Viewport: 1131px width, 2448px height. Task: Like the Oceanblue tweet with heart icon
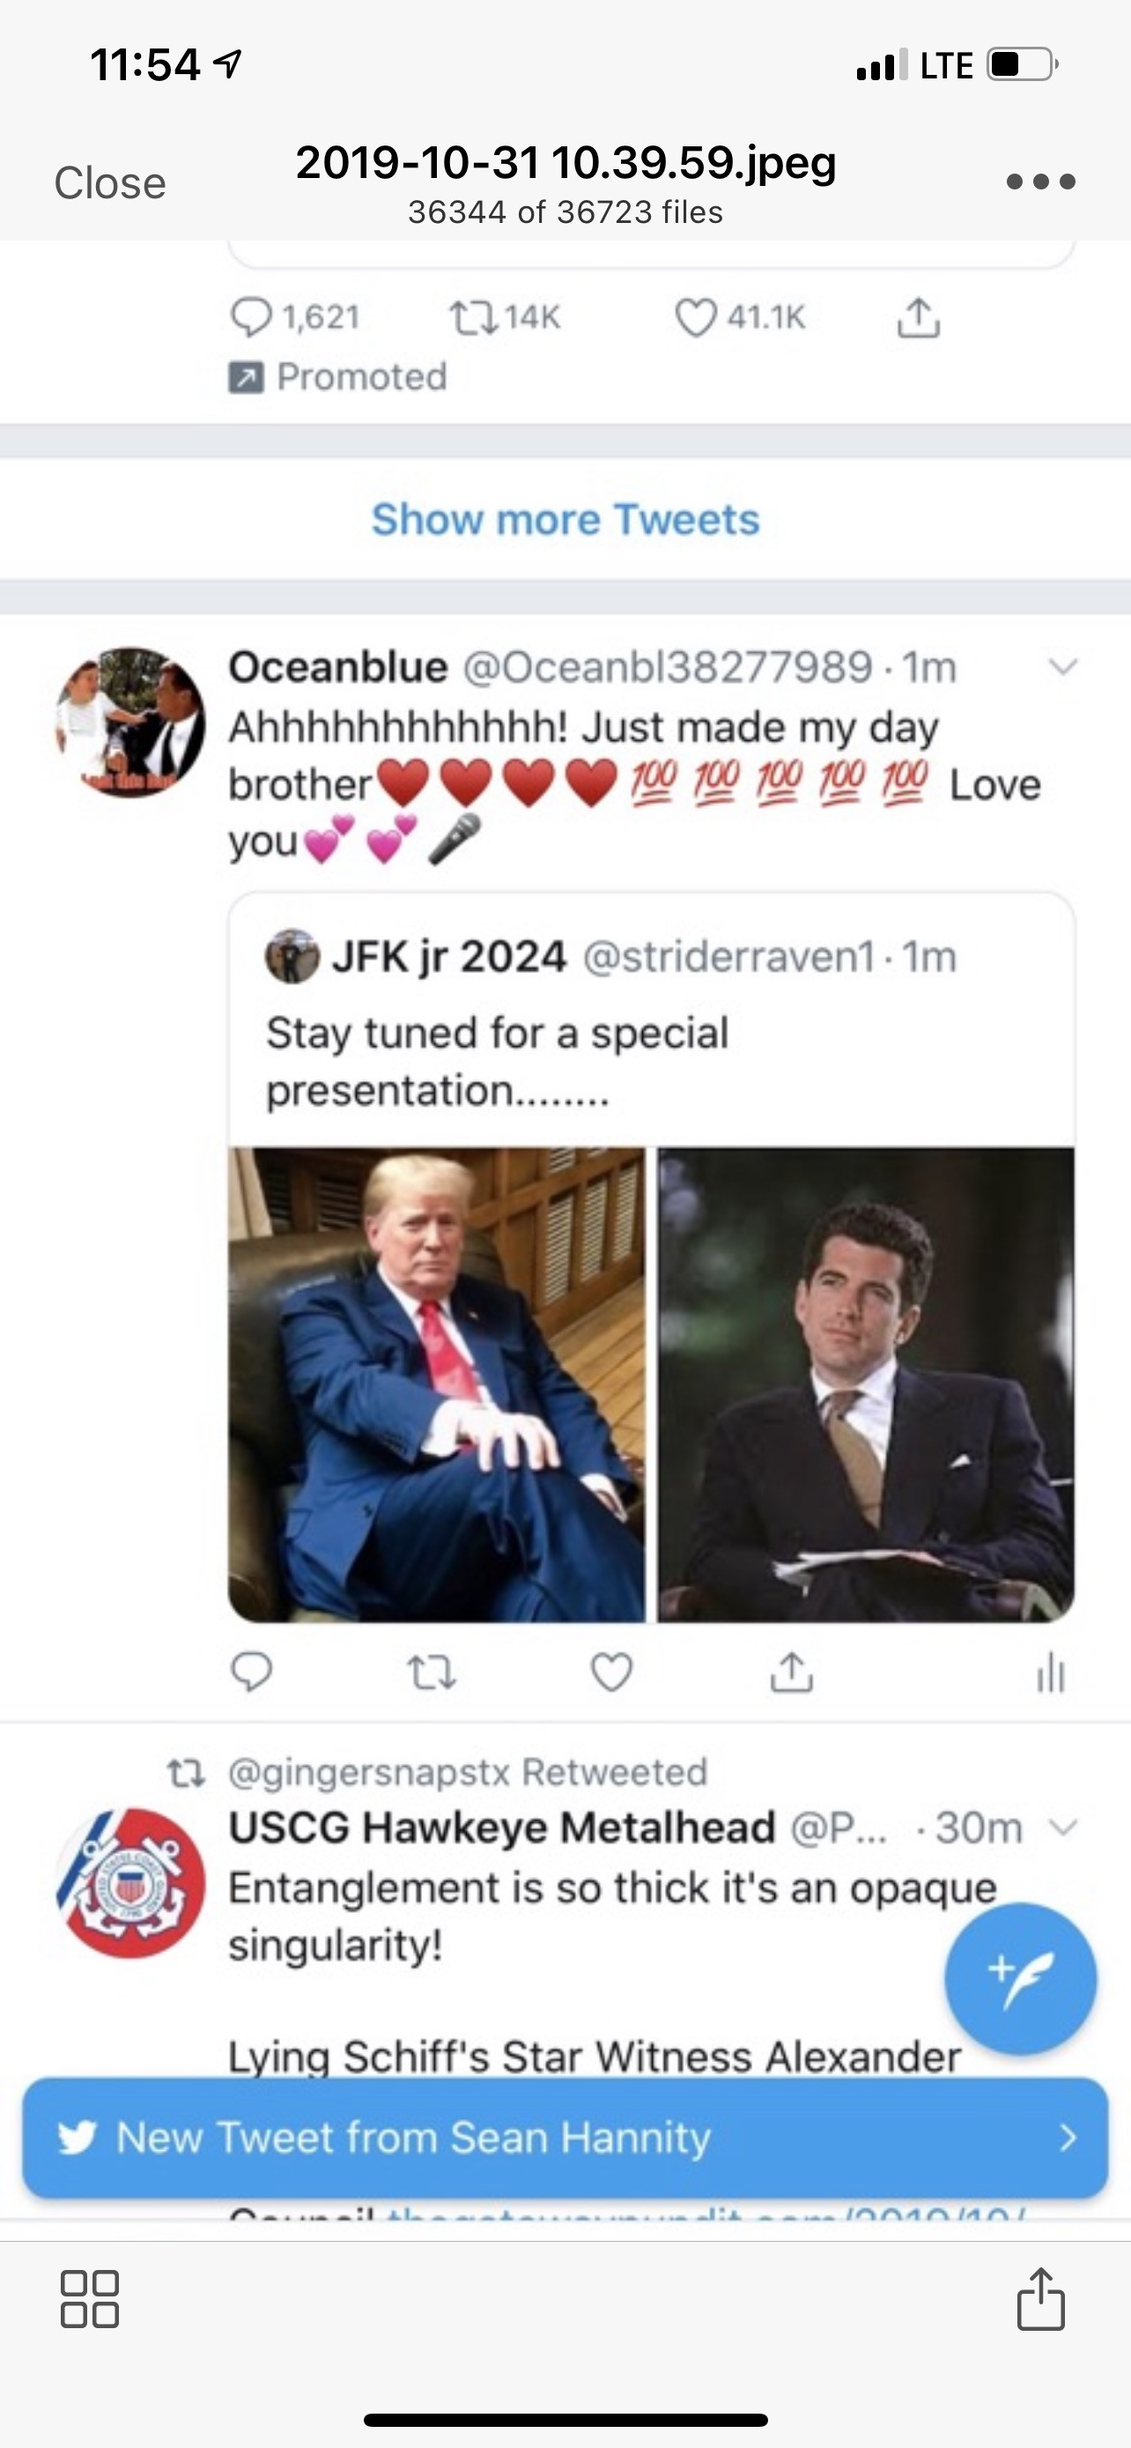(611, 1673)
